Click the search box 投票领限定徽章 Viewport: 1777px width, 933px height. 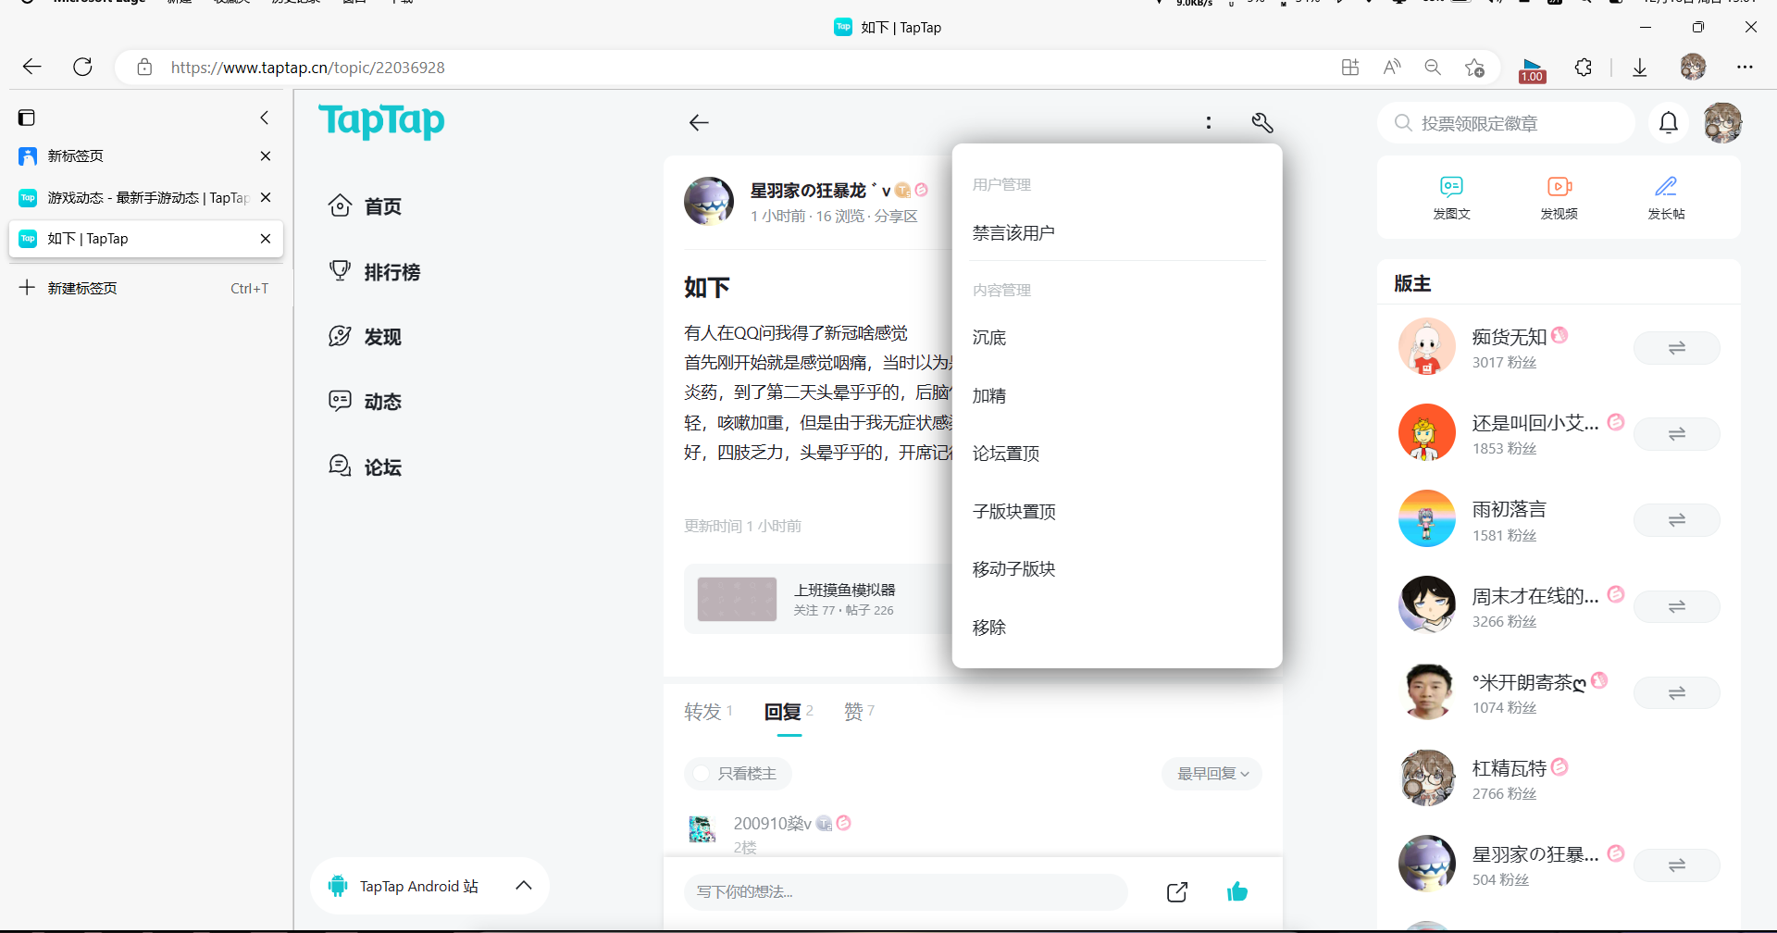[x=1507, y=123]
